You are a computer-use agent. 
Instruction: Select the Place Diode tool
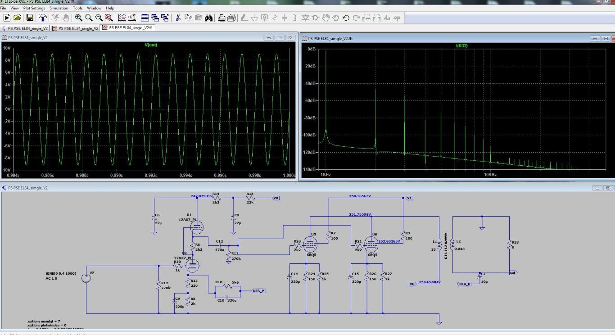pyautogui.click(x=305, y=18)
